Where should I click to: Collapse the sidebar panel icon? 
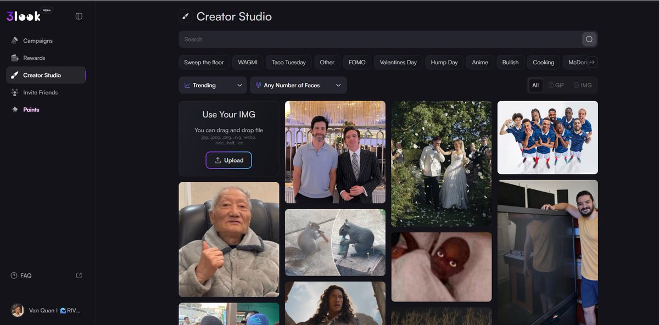point(79,16)
